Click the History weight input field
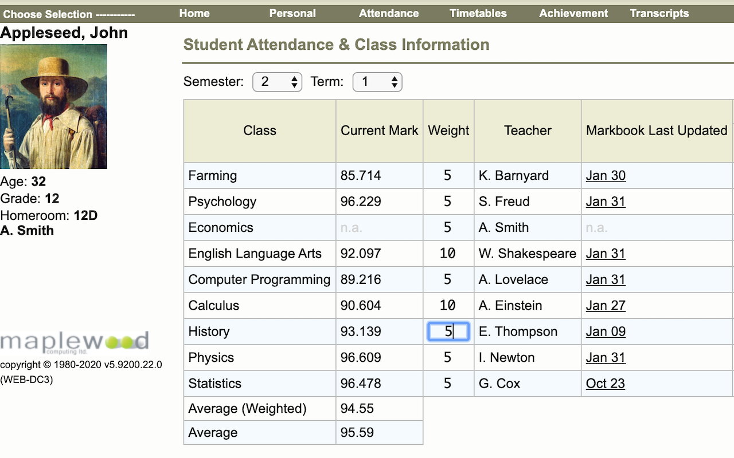Screen dimensions: 734x458 (x=448, y=331)
